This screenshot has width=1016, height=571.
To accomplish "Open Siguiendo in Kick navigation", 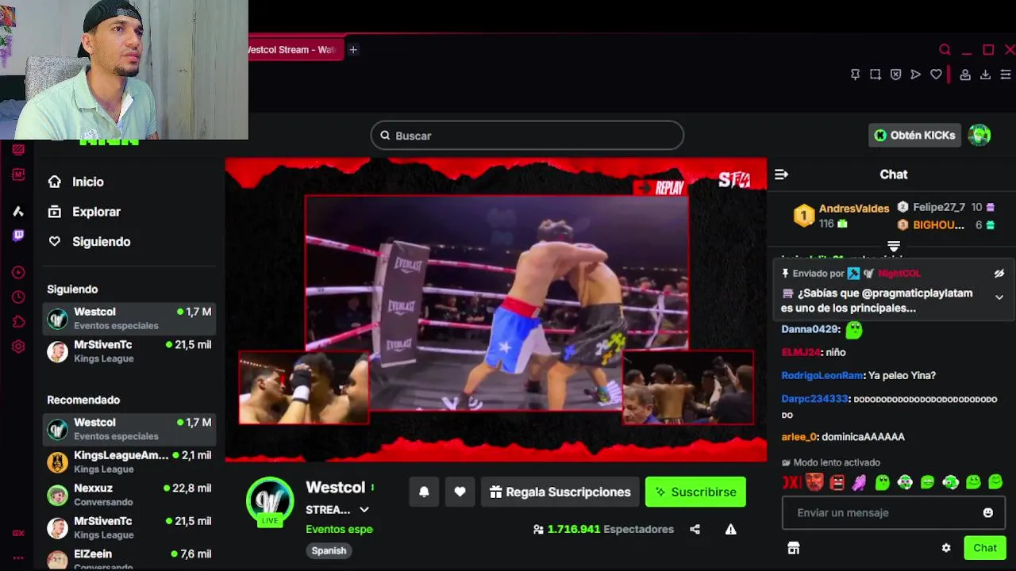I will [x=89, y=242].
